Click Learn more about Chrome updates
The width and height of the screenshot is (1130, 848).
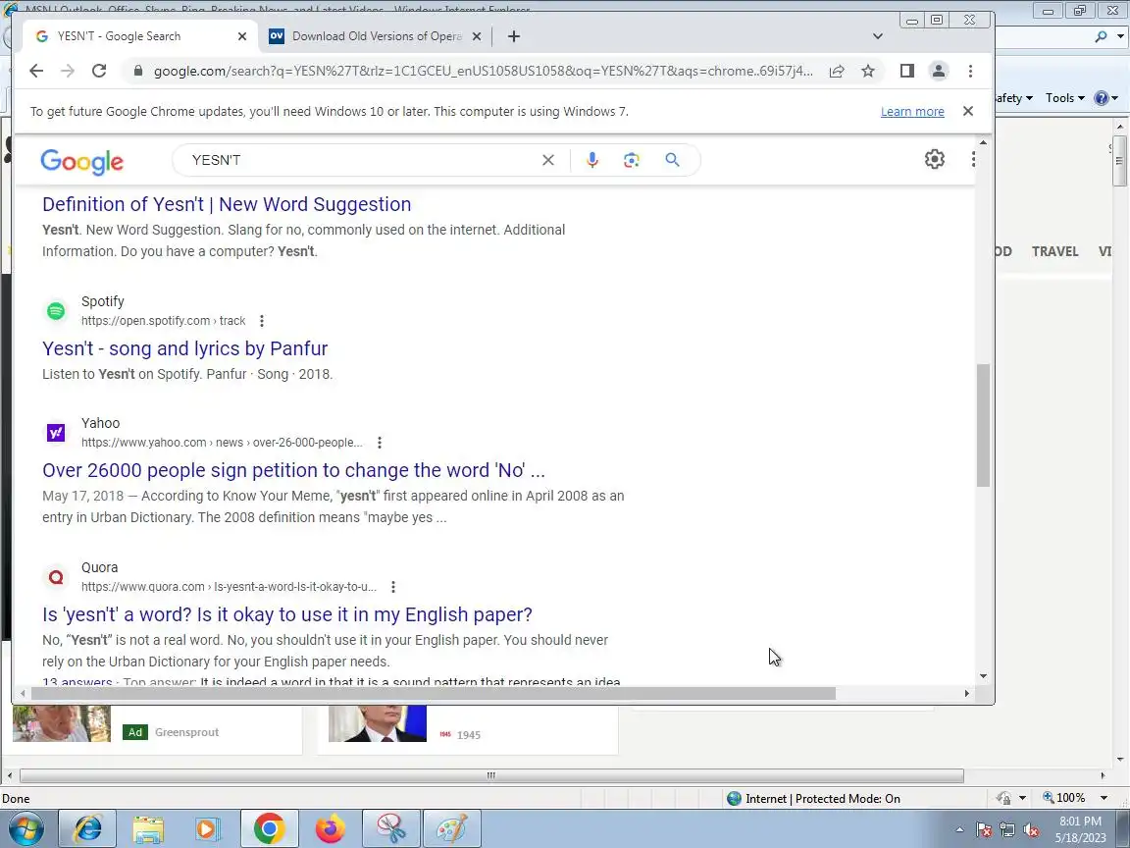[x=912, y=112]
